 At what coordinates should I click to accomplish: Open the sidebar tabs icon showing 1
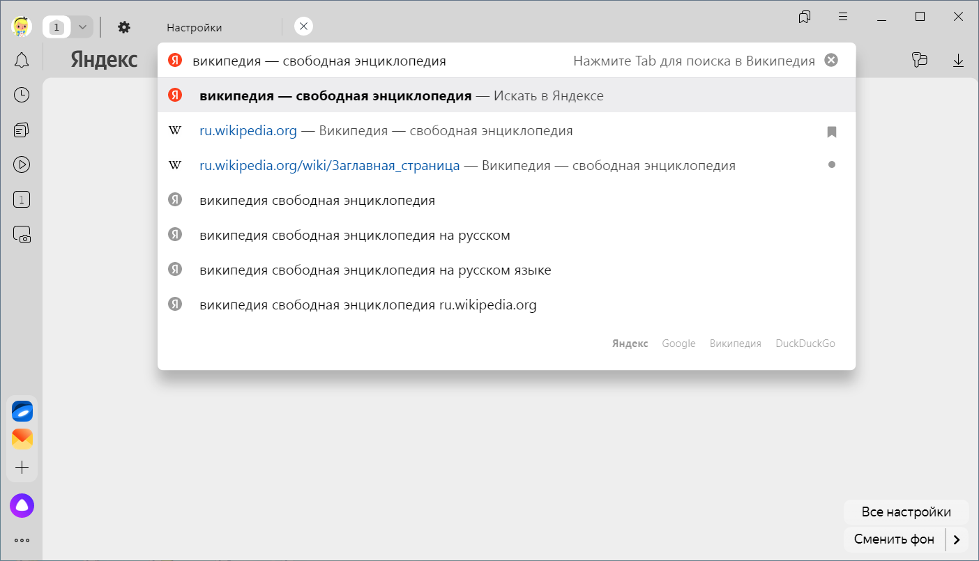tap(22, 200)
